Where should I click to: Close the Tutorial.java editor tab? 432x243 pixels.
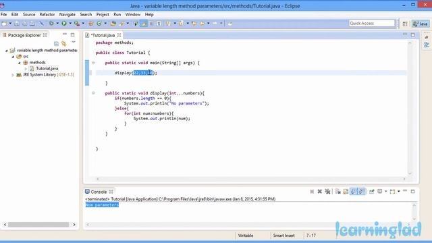[119, 35]
